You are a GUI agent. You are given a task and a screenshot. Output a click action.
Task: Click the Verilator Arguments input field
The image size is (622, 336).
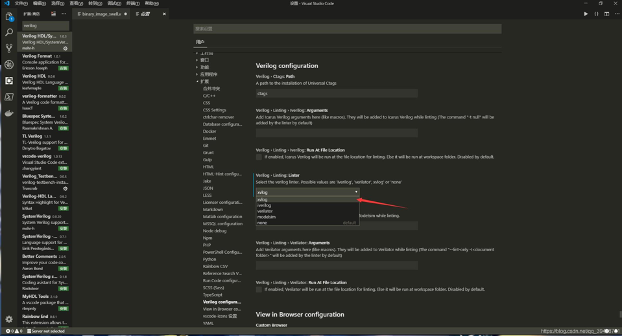337,265
